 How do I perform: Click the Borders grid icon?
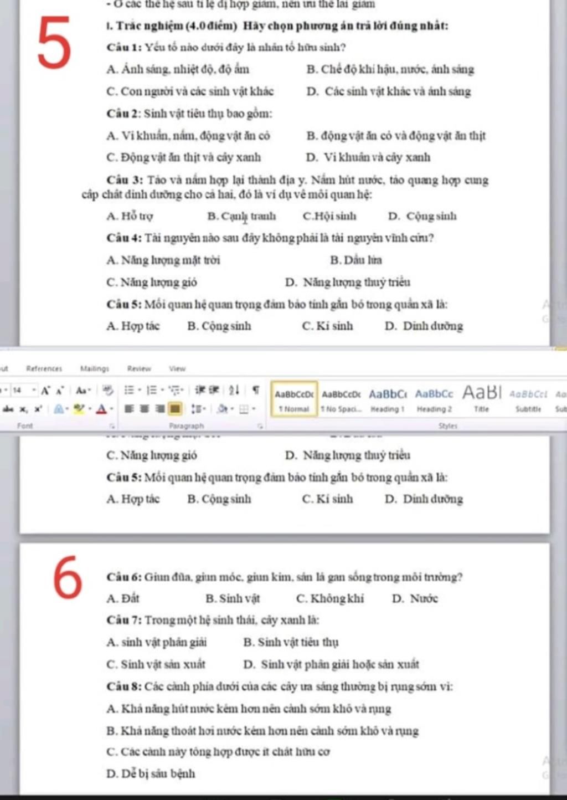(244, 409)
